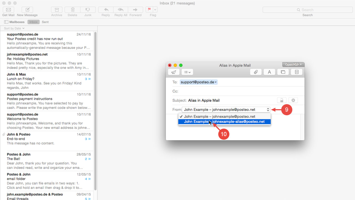The image size is (355, 200).
Task: Flag the selected message
Action: [150, 9]
